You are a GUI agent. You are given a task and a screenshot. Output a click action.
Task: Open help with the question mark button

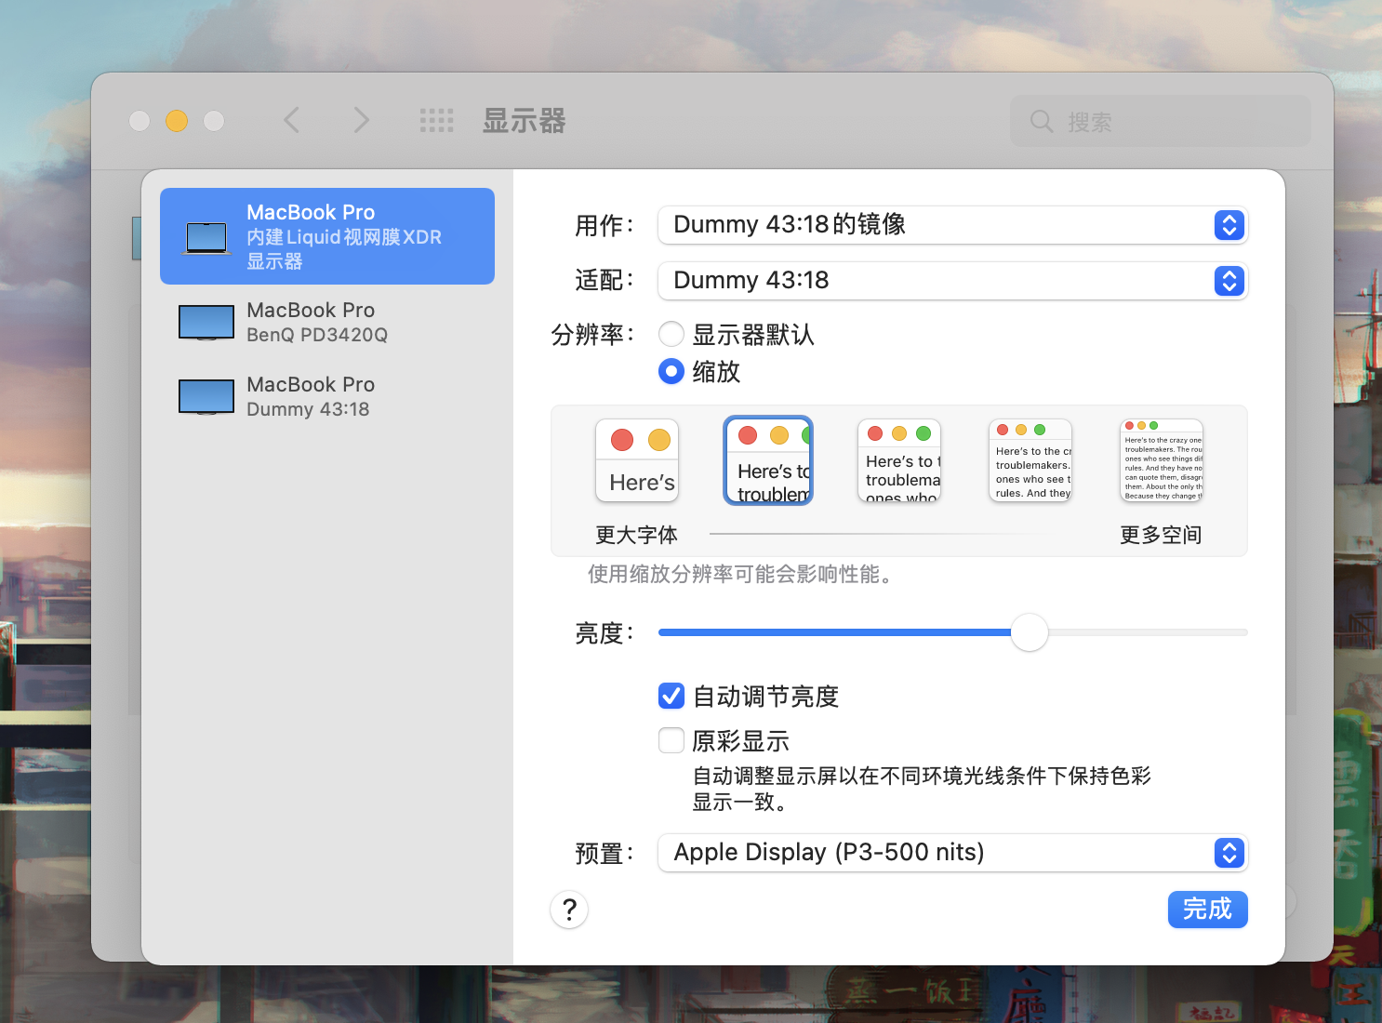pos(569,910)
